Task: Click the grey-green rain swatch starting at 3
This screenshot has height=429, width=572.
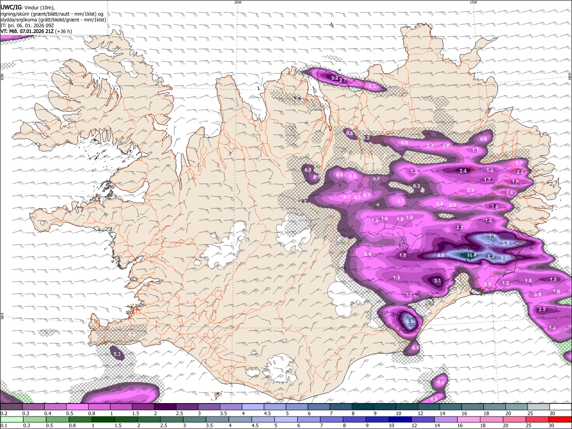Action: click(195, 419)
